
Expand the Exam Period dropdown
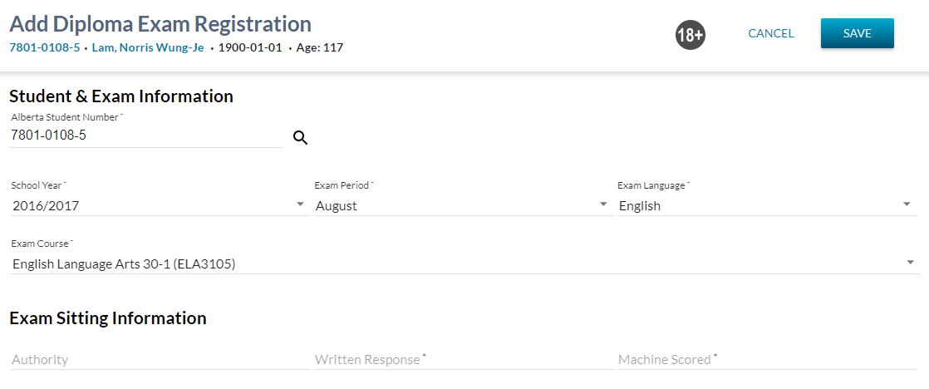(x=461, y=205)
